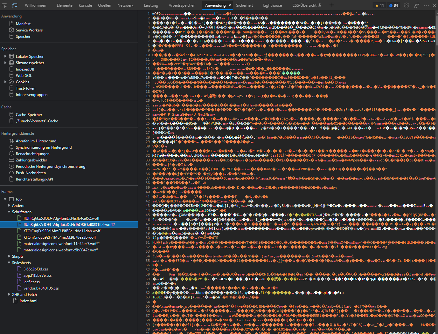This screenshot has height=334, width=438.
Task: Click the warnings counter showing 11
Action: coord(379,5)
